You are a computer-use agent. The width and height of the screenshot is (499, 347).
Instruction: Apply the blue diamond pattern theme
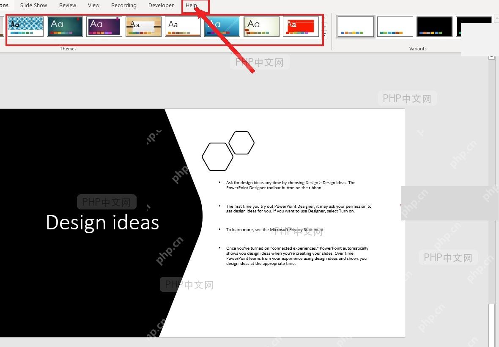click(x=25, y=26)
